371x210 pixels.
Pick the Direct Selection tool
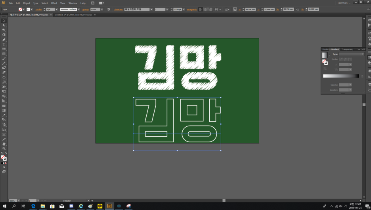pyautogui.click(x=4, y=25)
